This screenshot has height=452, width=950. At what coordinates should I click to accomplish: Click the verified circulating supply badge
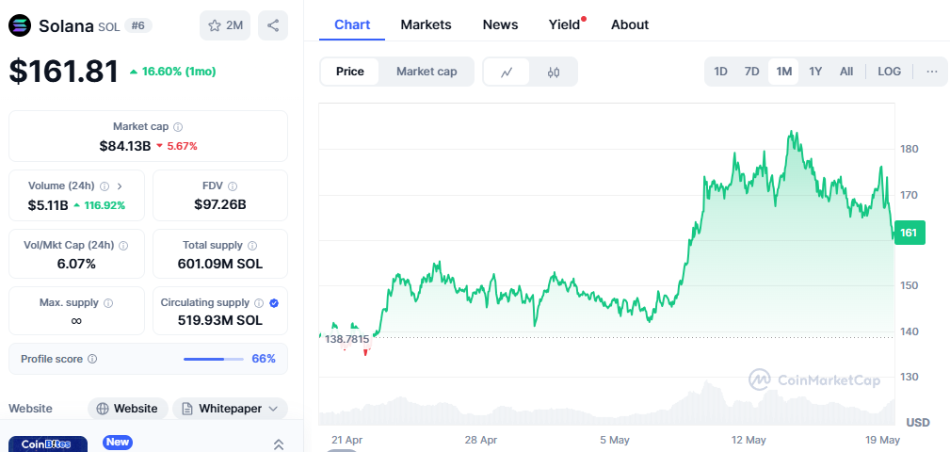pos(274,303)
